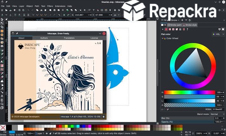
Task: Click the Redo arrow icon
Action: tap(32, 10)
